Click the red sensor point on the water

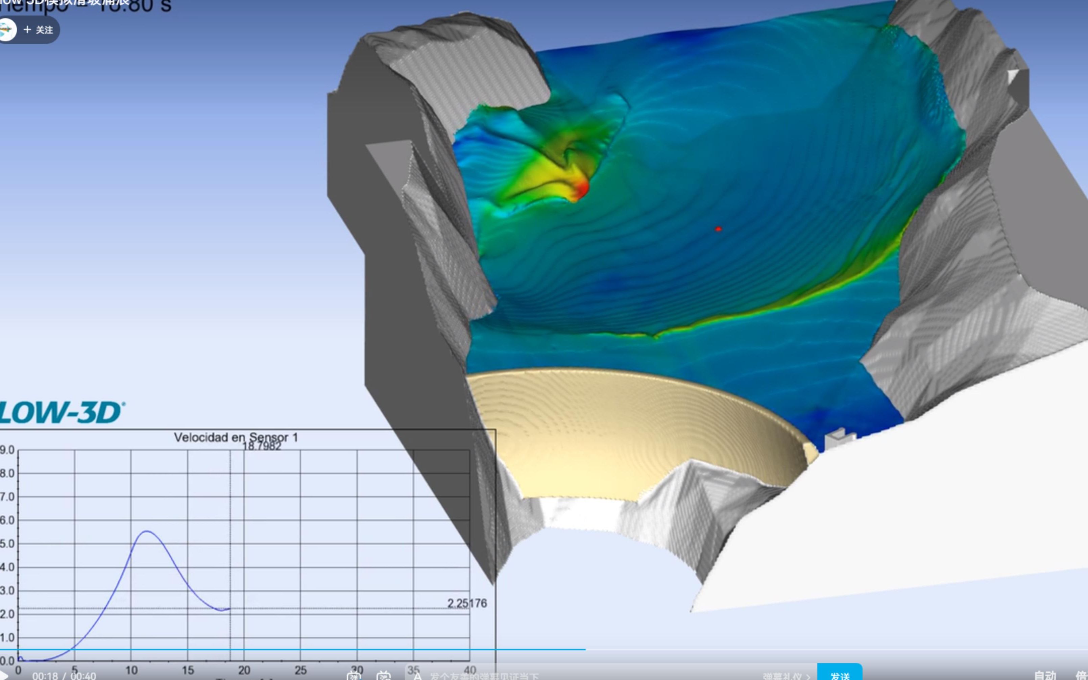tap(718, 229)
